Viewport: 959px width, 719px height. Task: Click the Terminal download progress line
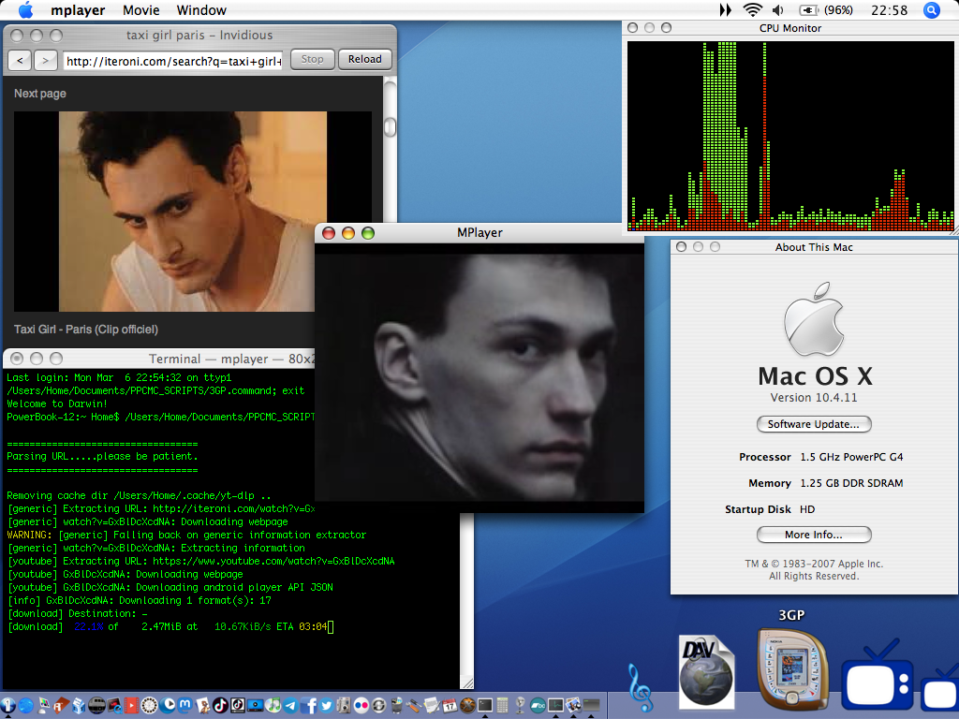170,626
